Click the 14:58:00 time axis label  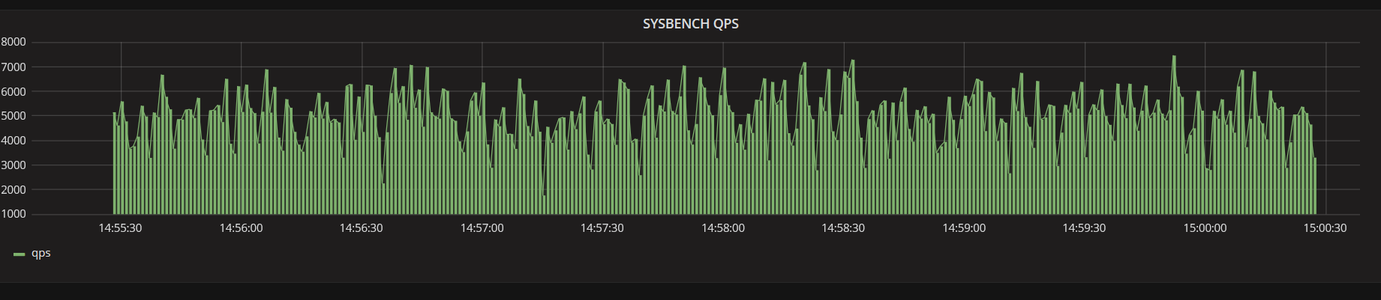pyautogui.click(x=723, y=227)
